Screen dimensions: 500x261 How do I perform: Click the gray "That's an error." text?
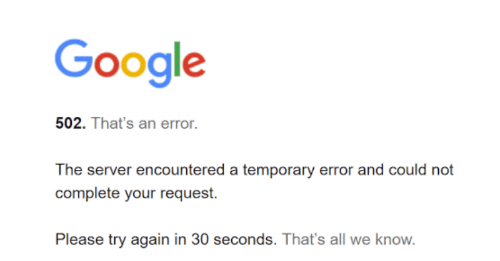tap(144, 124)
